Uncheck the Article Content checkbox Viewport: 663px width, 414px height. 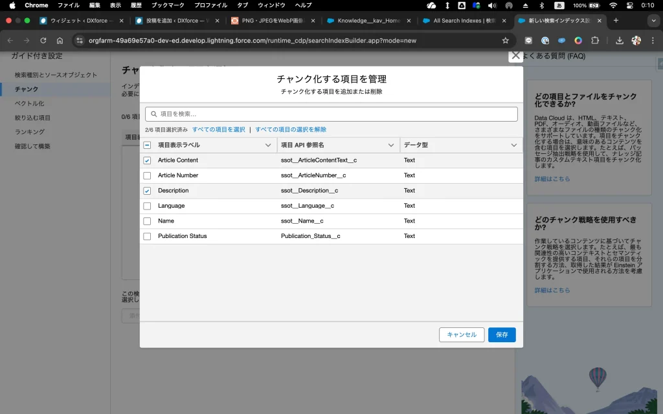pyautogui.click(x=147, y=160)
